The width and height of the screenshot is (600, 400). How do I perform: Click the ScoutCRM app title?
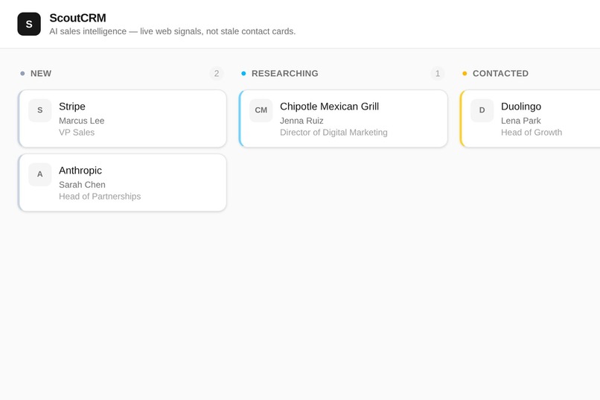point(77,18)
